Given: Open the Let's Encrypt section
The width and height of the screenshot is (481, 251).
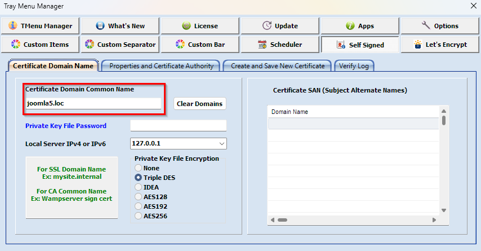Looking at the screenshot, I should (x=440, y=45).
